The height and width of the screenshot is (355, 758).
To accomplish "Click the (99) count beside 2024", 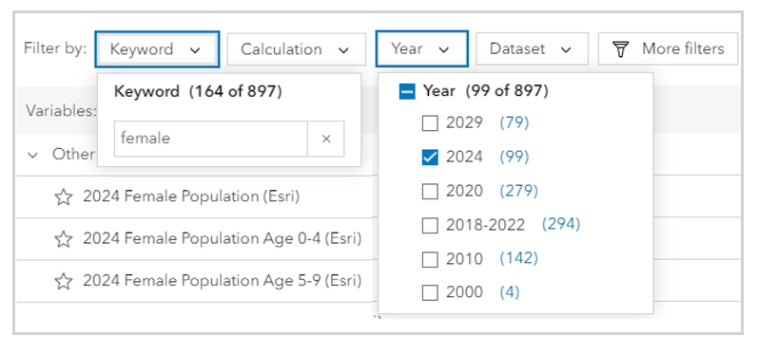I will point(515,157).
